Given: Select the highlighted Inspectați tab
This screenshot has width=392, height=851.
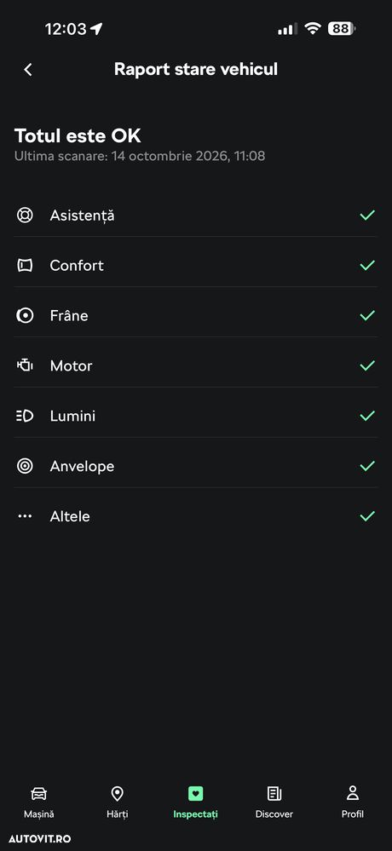Looking at the screenshot, I should pos(195,802).
